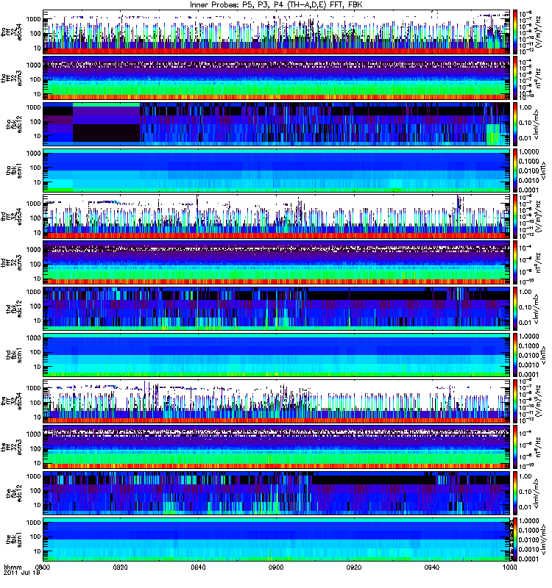This screenshot has height=588, width=552.
Task: Pick the color bar of the fbk edc12 panel
Action: click(514, 493)
